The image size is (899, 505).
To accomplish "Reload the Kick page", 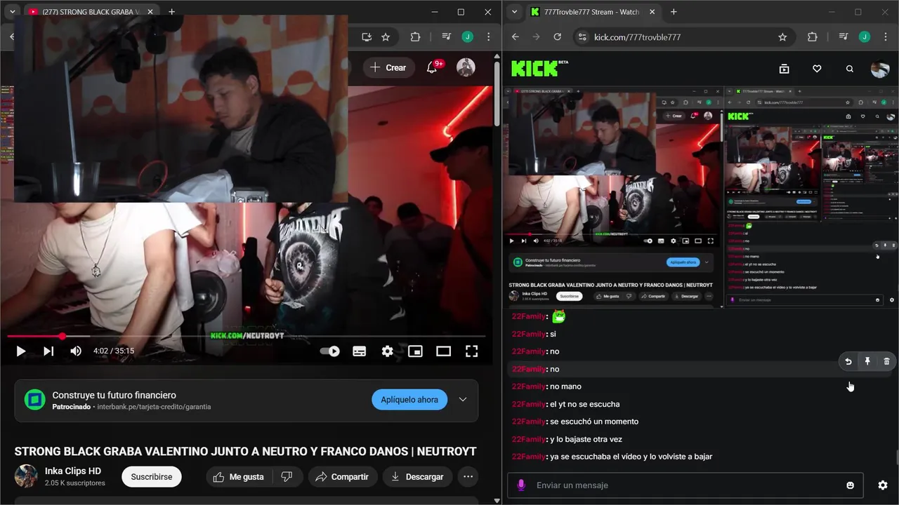I will [x=557, y=37].
